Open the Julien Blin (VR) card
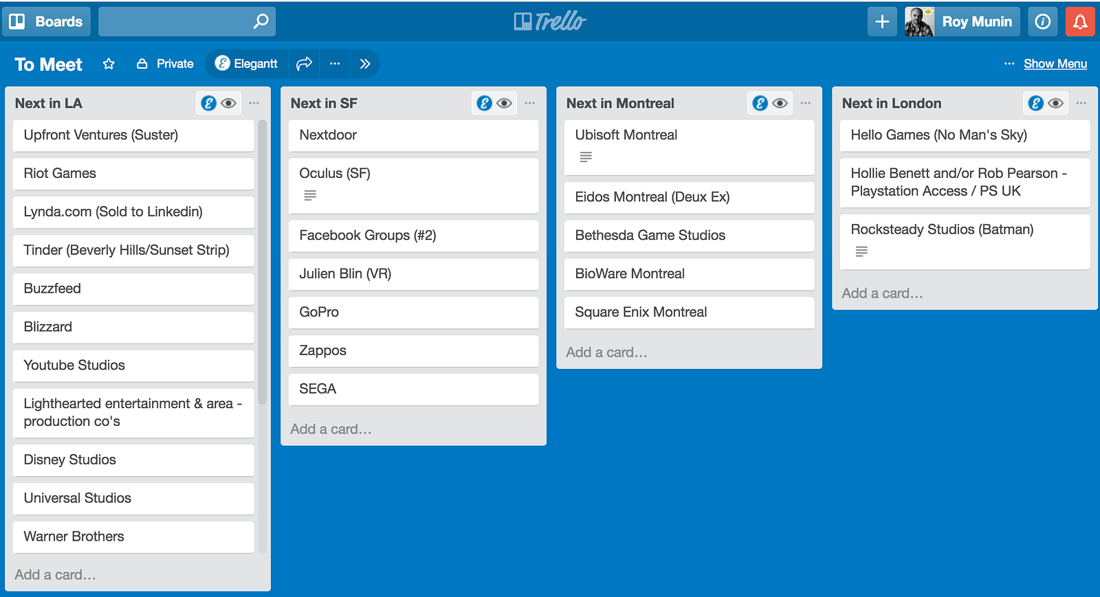 413,274
